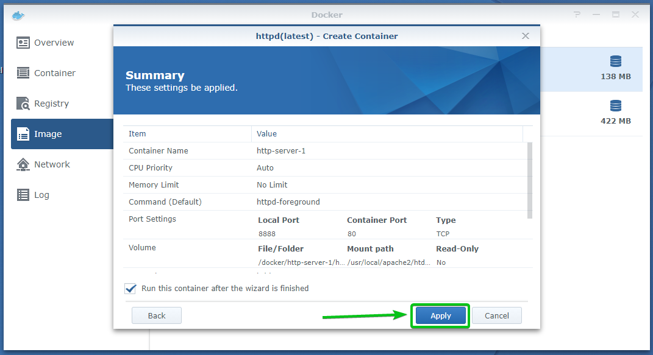Close the Create Container dialog with X
The image size is (653, 355).
(526, 36)
